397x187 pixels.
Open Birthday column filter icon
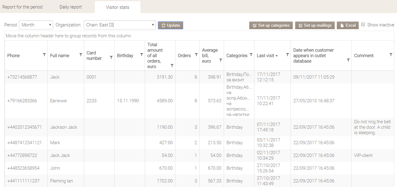pos(142,55)
